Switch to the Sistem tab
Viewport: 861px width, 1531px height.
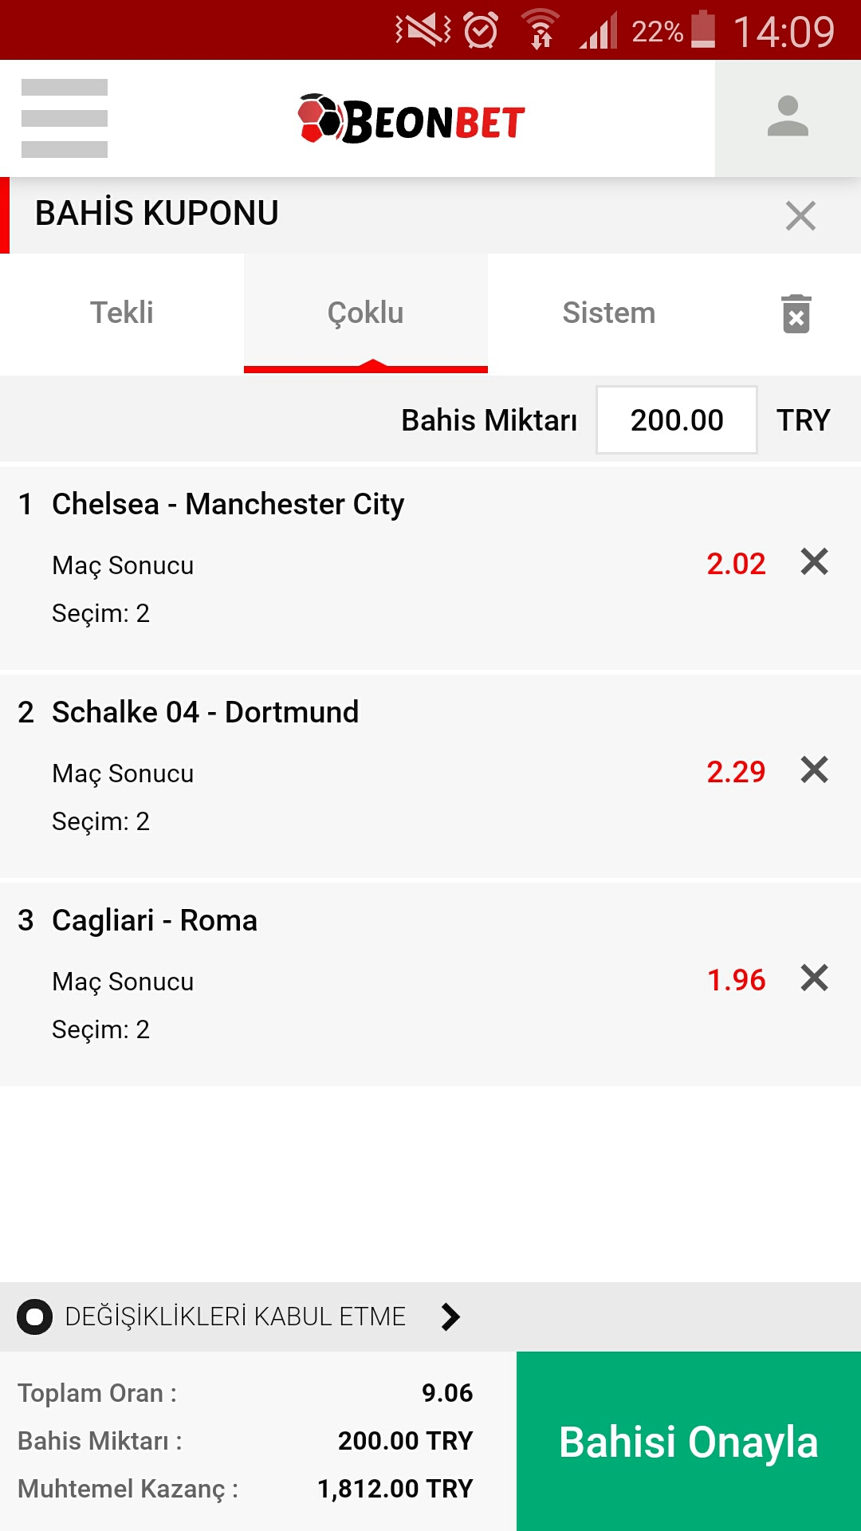click(x=609, y=313)
